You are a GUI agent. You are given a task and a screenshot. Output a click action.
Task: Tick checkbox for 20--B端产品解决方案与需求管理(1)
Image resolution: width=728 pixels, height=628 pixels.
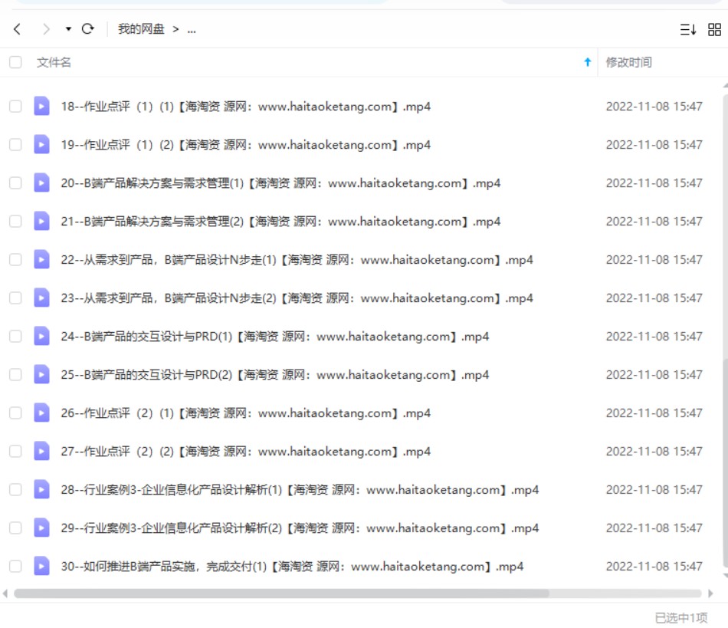[15, 183]
